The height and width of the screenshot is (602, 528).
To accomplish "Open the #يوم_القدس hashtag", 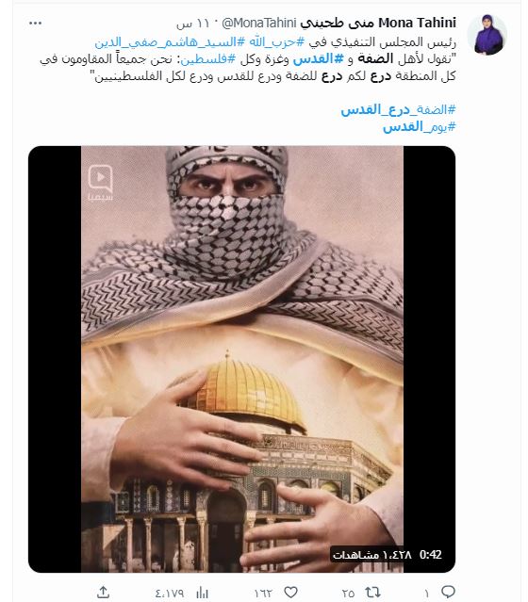I will (420, 126).
